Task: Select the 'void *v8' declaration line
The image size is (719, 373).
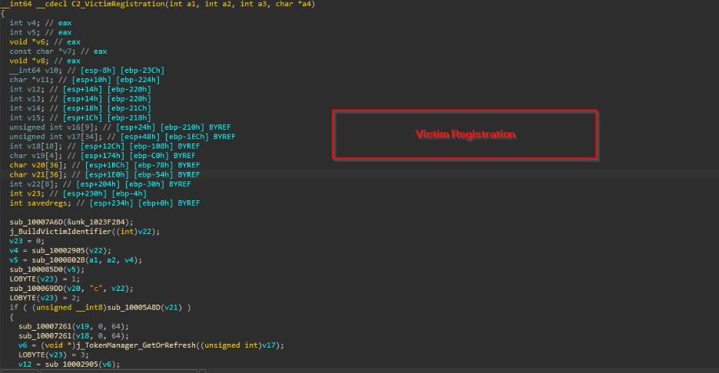Action: click(45, 61)
